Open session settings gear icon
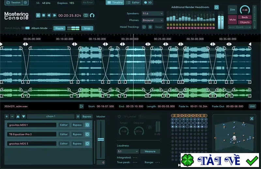261x169 pixels. point(25,3)
